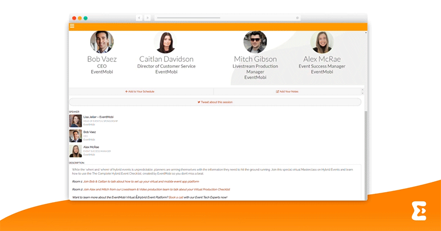Click Caitlan Davidson's round profile photo
441x231 pixels.
pyautogui.click(x=166, y=42)
